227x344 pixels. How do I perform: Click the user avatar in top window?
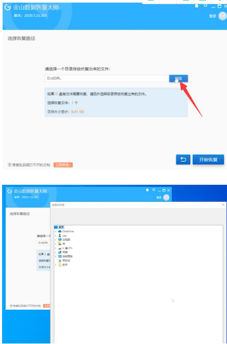click(223, 16)
